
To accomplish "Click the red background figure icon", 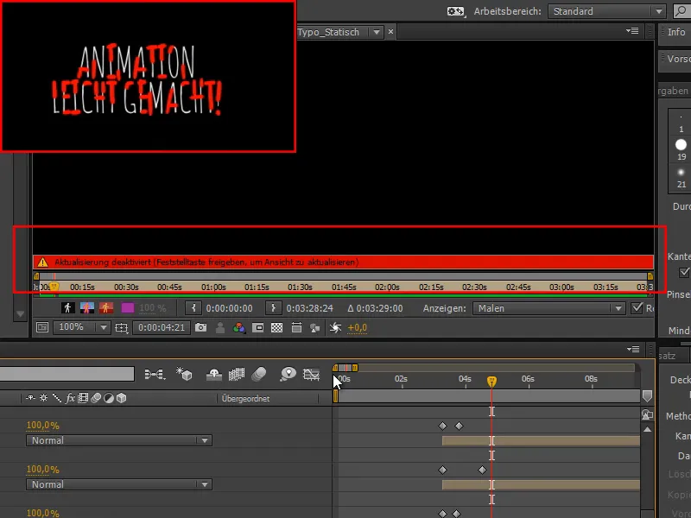I will pos(105,307).
